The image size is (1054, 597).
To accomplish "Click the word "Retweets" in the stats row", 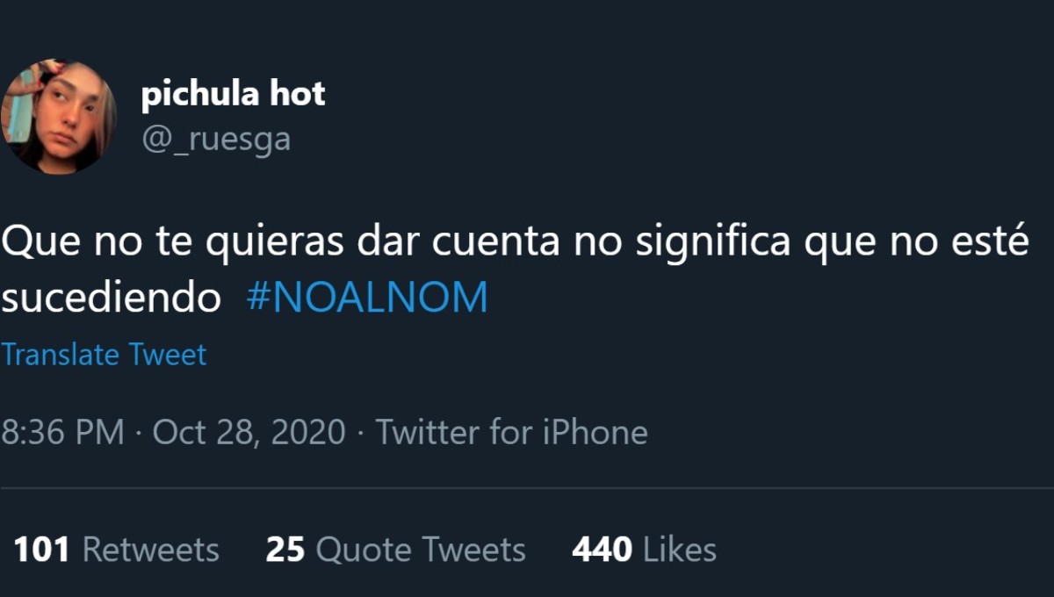I will pyautogui.click(x=150, y=550).
